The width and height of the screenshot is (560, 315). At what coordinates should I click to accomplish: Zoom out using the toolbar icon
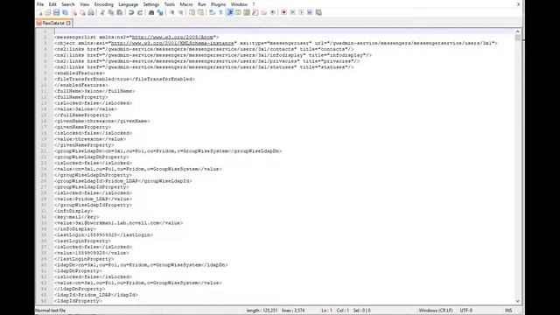(x=181, y=12)
